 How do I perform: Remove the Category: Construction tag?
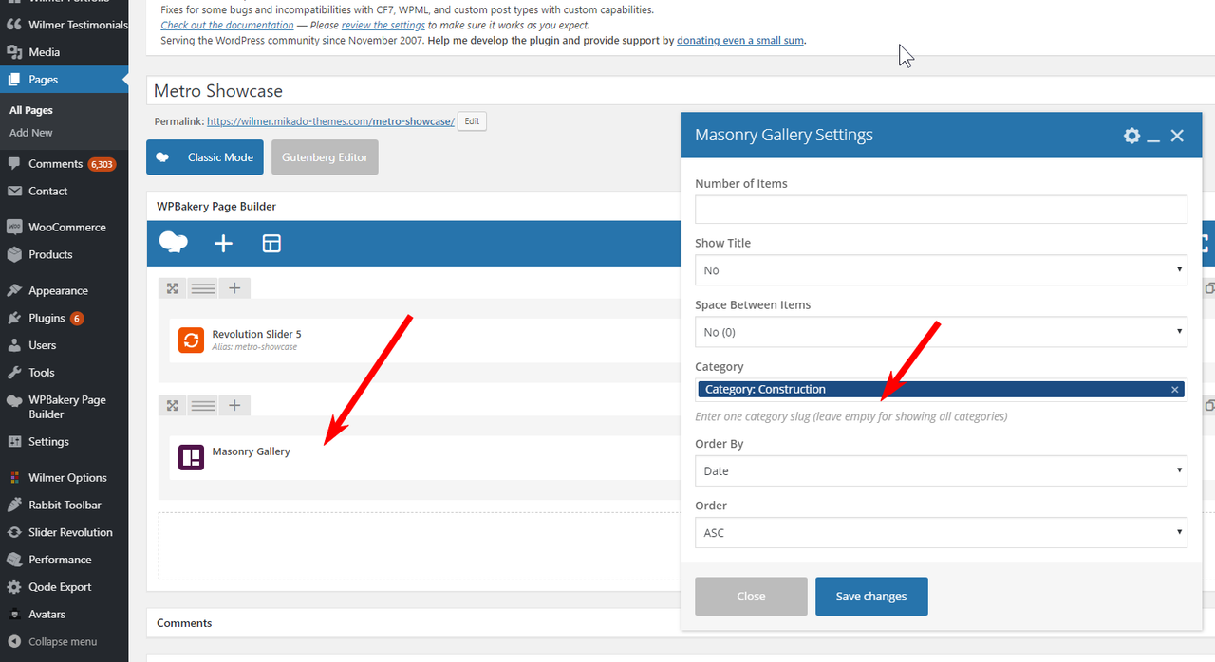pos(1174,390)
